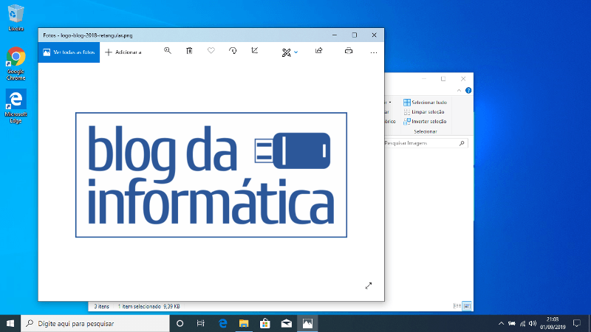
Task: Open the Windows Start menu
Action: pyautogui.click(x=10, y=323)
